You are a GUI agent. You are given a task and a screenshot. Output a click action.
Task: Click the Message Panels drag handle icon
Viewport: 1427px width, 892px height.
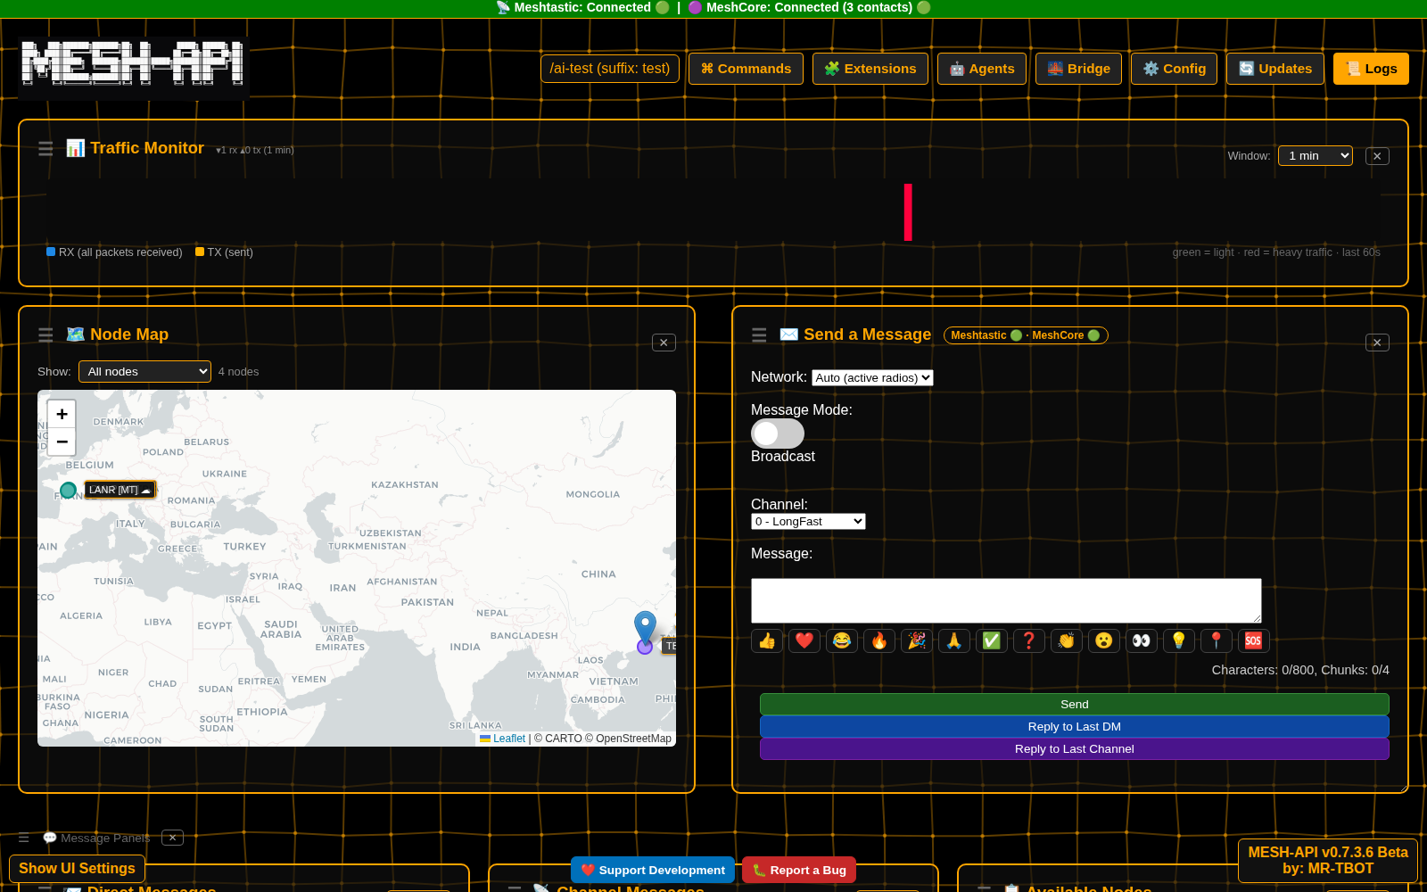24,838
